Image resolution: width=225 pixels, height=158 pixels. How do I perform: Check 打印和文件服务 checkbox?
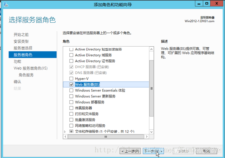pos(71,114)
